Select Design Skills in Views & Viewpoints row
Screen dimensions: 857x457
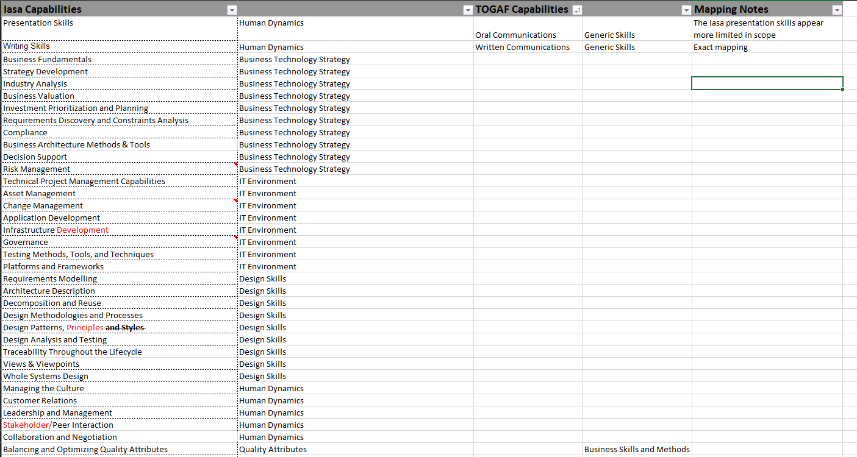point(356,364)
